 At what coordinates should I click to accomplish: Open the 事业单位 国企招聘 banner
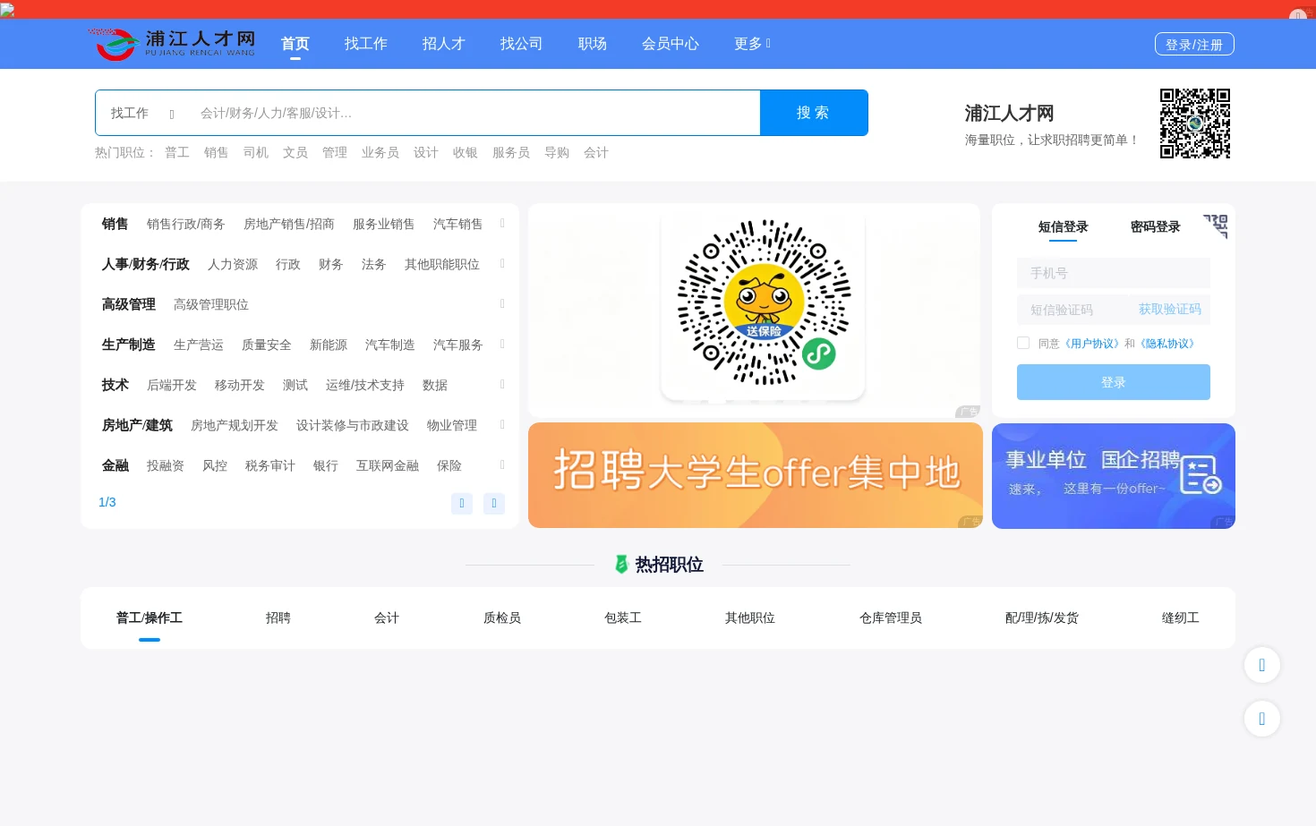(1114, 476)
